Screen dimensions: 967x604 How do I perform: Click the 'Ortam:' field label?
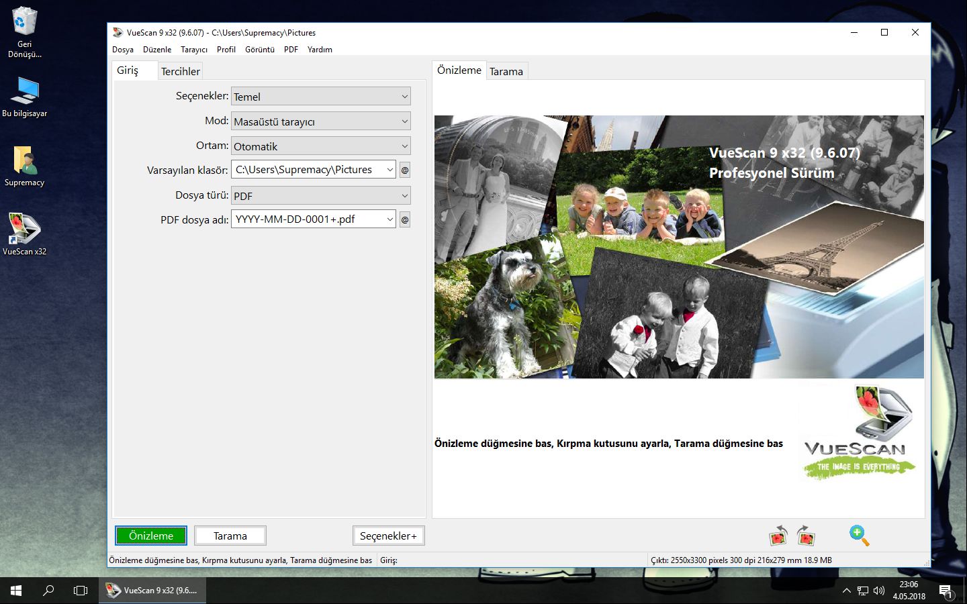coord(212,146)
